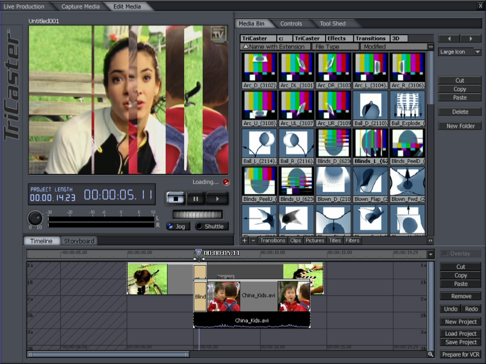Image resolution: width=486 pixels, height=364 pixels.
Task: Toggle the Filters filter button
Action: [x=352, y=240]
